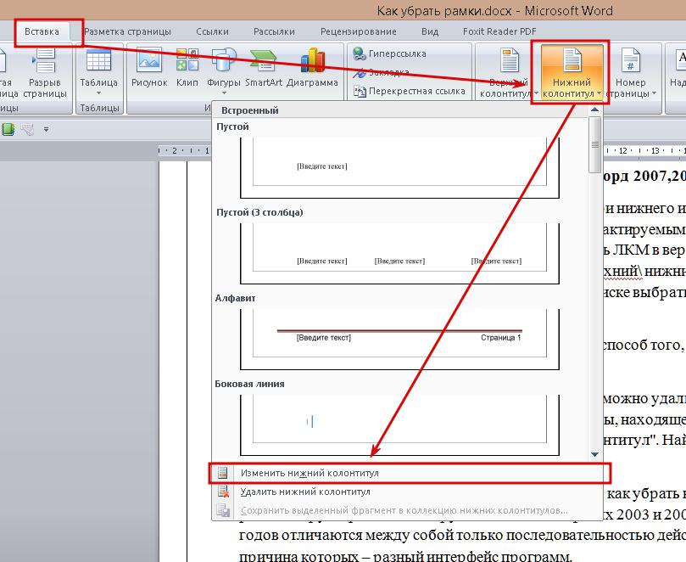686x562 pixels.
Task: Click the Таблицы group label
Action: coord(99,108)
